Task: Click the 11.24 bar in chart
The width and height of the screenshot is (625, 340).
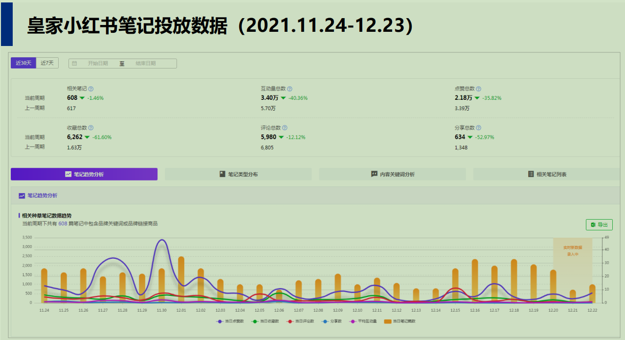Action: (44, 285)
